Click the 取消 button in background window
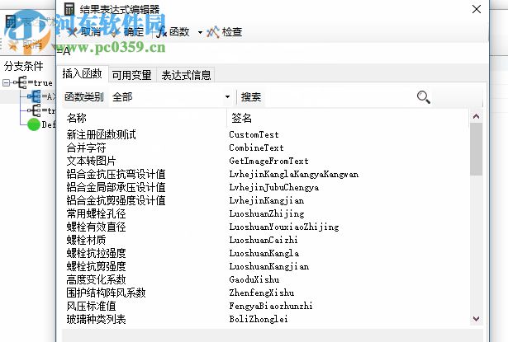 coord(26,45)
